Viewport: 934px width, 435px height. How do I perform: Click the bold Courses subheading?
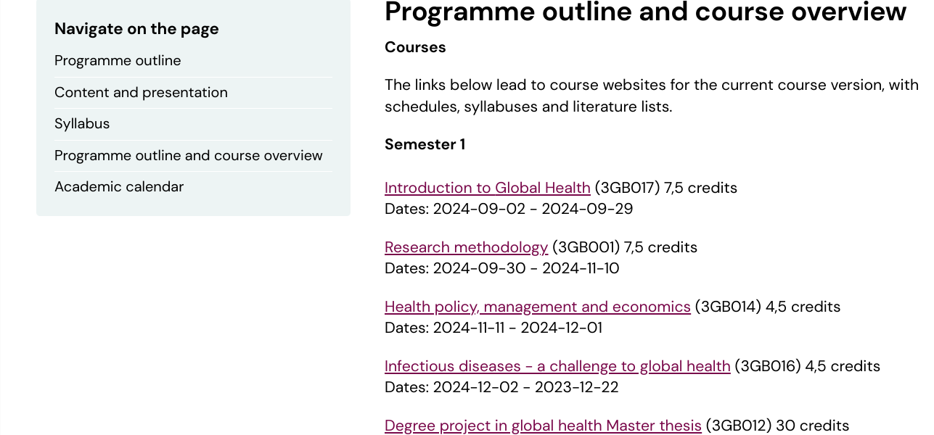[415, 47]
